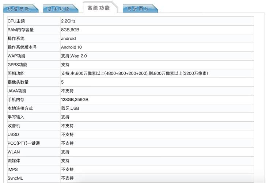Select 支持 in the 手写输入 row

pyautogui.click(x=65, y=117)
